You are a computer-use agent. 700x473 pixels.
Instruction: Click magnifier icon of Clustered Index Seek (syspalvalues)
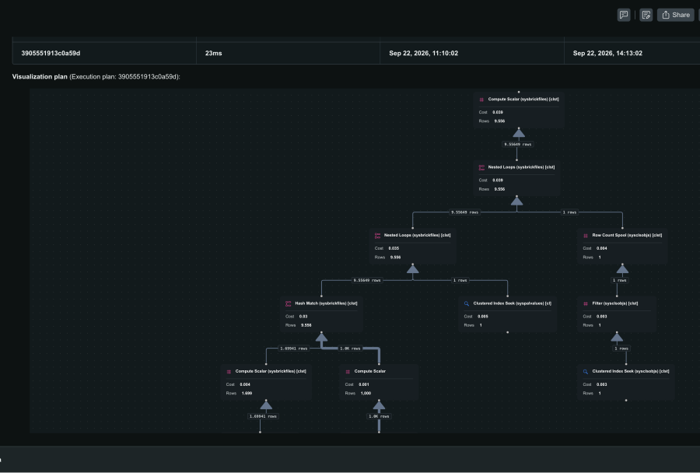(467, 303)
